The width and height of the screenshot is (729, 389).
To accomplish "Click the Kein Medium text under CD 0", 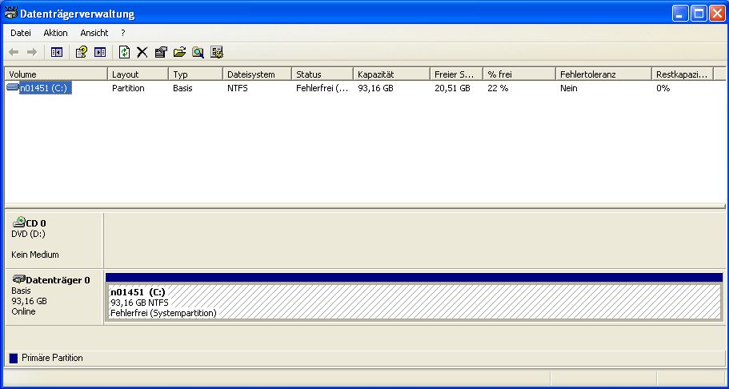I will pyautogui.click(x=35, y=255).
